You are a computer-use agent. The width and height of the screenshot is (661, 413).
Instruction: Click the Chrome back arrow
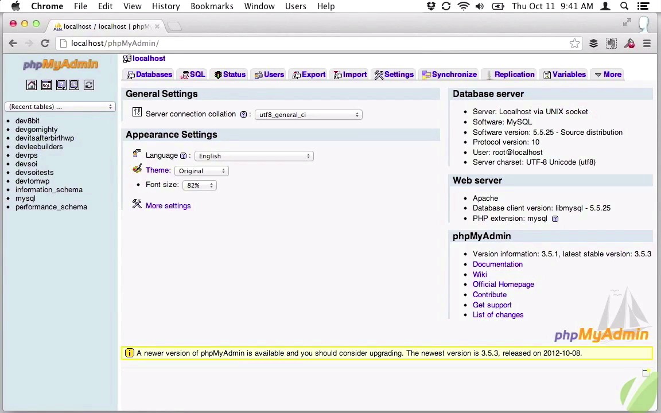click(x=13, y=43)
